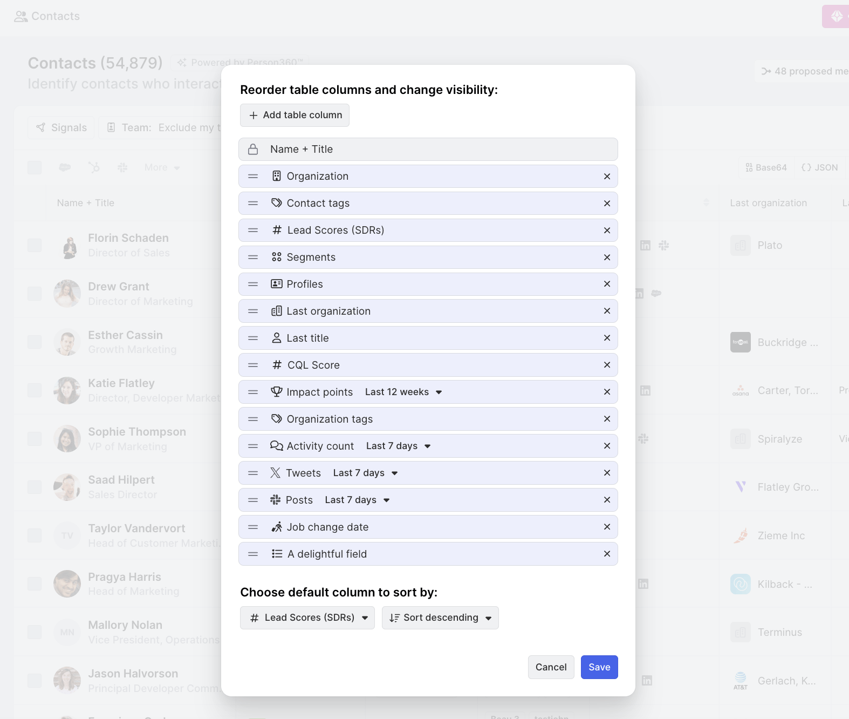Tick the checkbox beside Florin Schaden
849x719 pixels.
[35, 246]
